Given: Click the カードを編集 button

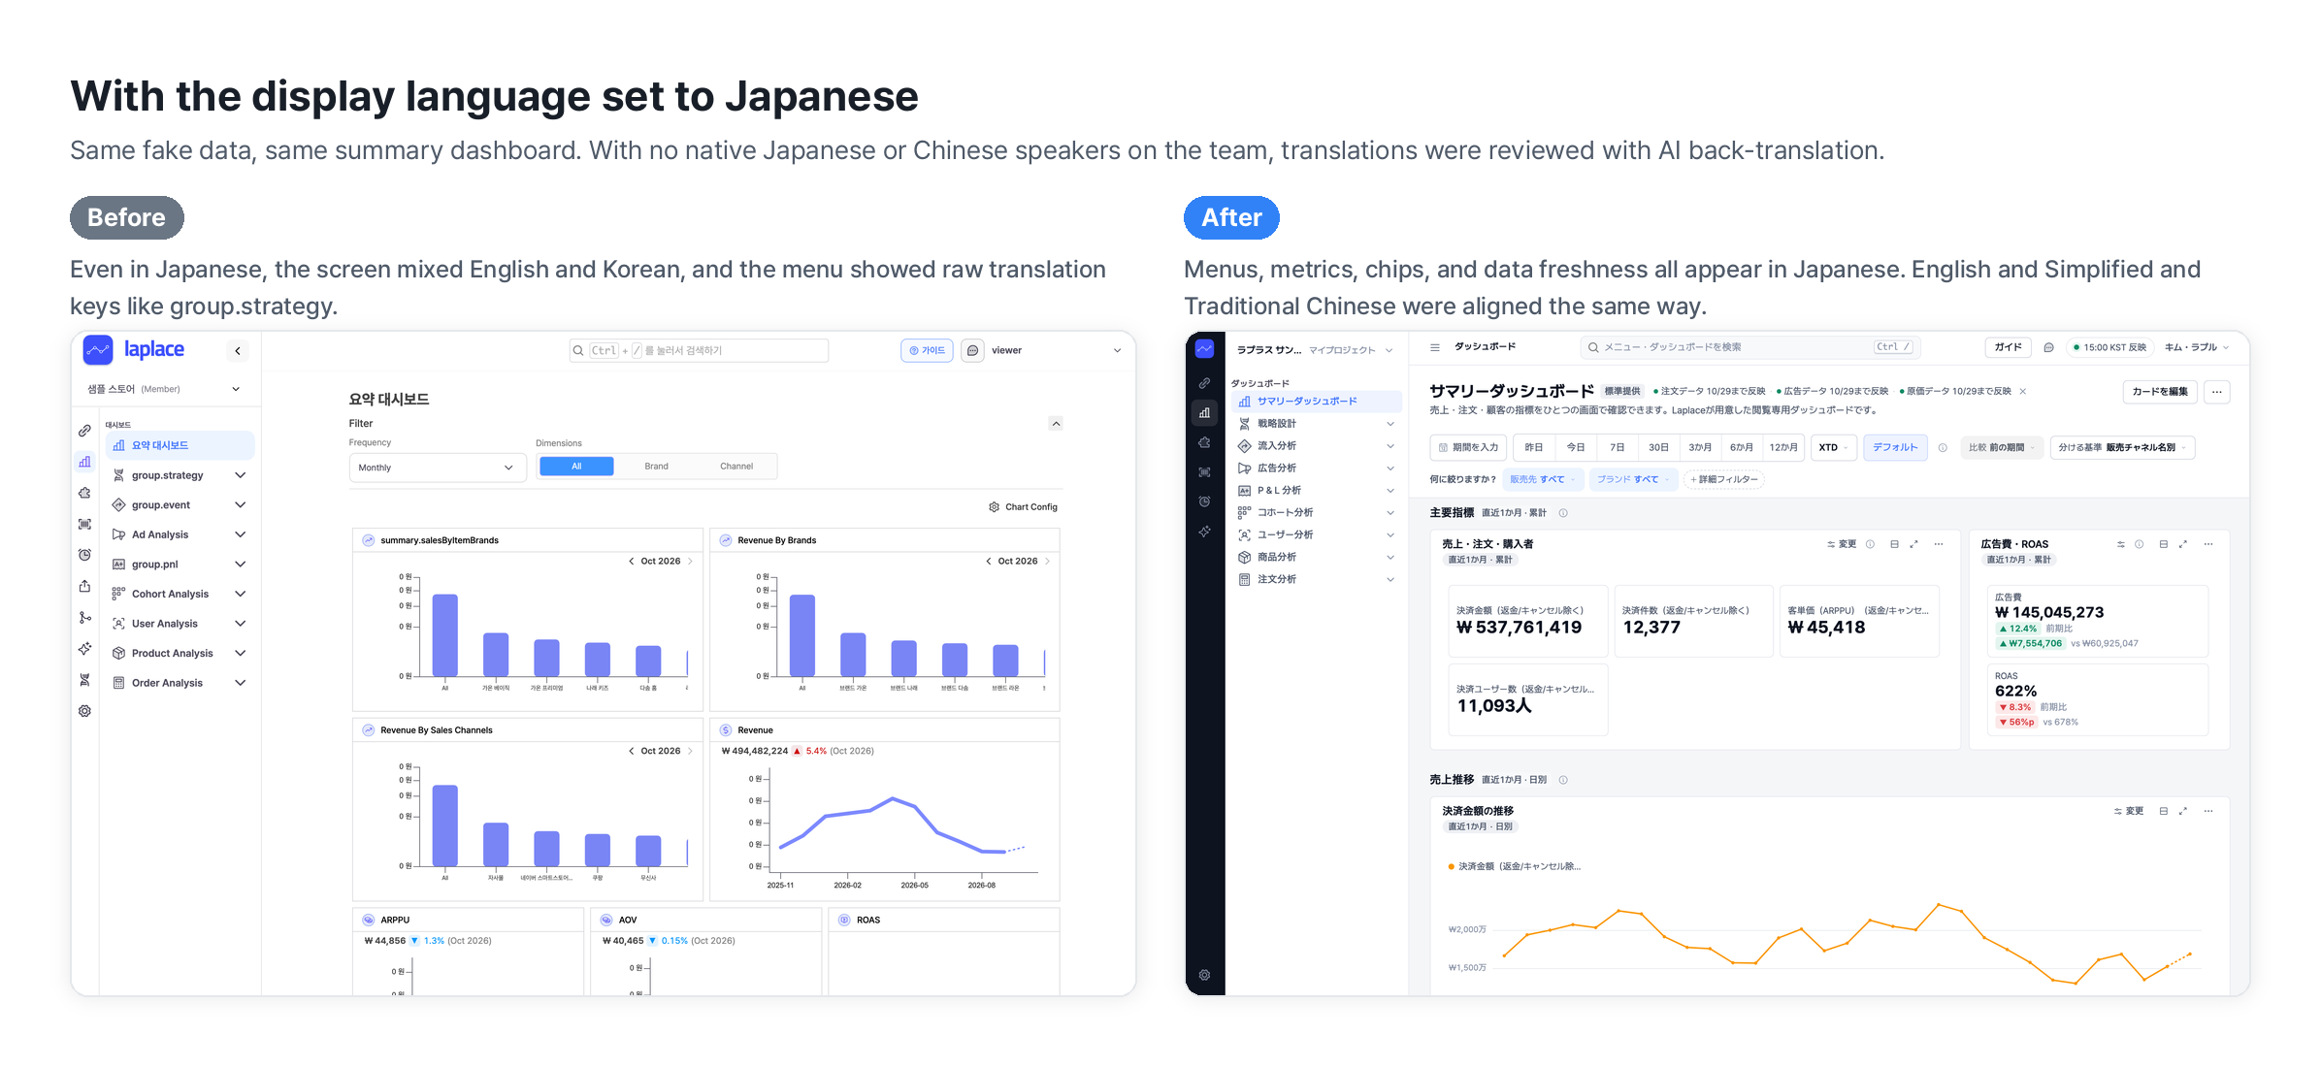Looking at the screenshot, I should tap(2160, 392).
